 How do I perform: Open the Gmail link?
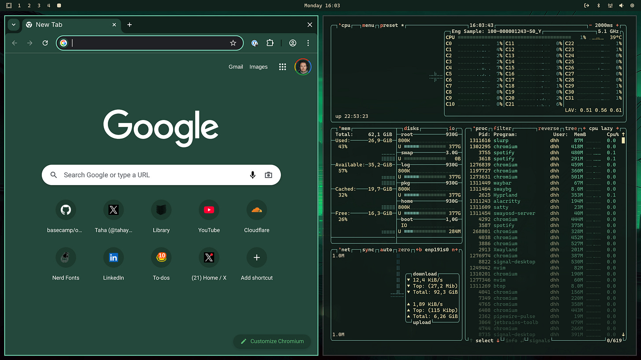[x=236, y=67]
